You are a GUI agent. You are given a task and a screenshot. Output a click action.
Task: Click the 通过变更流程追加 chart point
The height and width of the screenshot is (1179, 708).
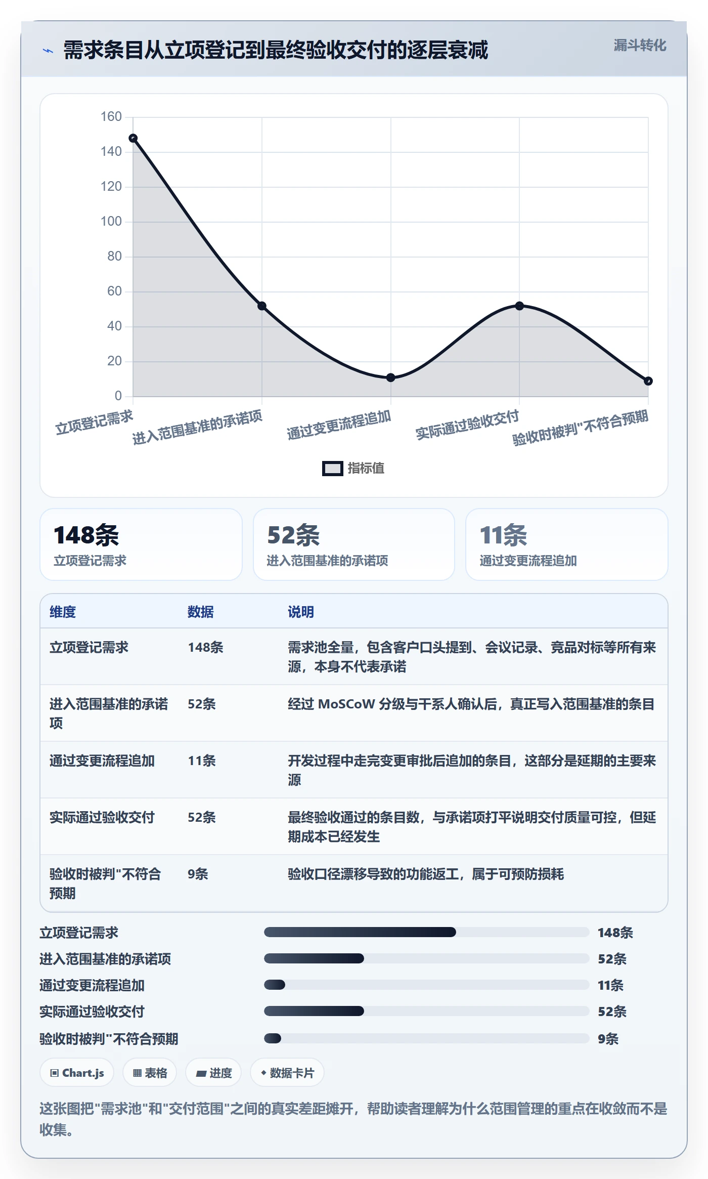(x=390, y=377)
